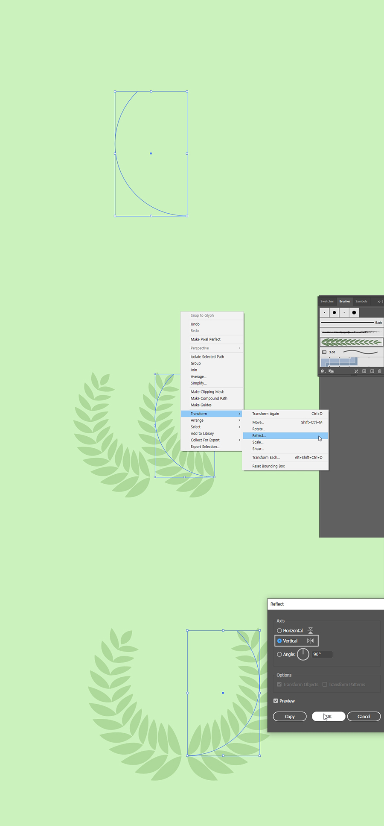The height and width of the screenshot is (826, 384).
Task: Choose Reflect... in Transform submenu
Action: [x=285, y=435]
